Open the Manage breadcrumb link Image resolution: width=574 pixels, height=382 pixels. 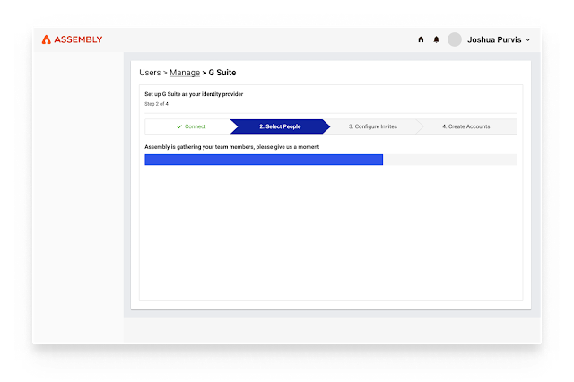(x=185, y=73)
